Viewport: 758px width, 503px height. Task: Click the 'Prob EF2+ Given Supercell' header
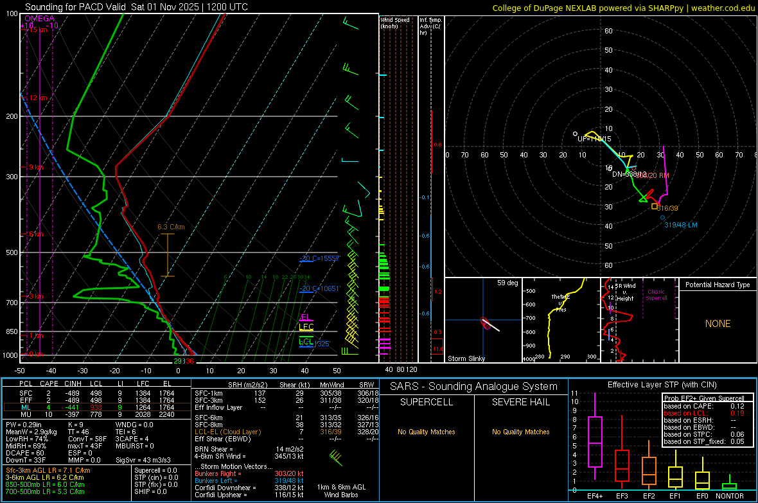click(704, 398)
